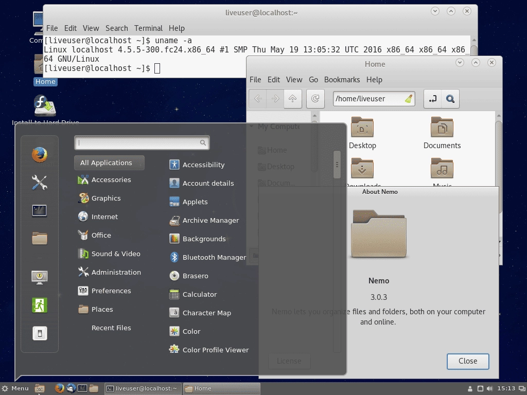The height and width of the screenshot is (395, 527).
Task: Click the application menu search field
Action: point(142,143)
